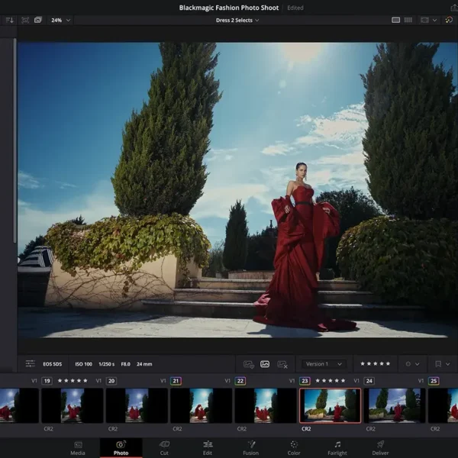Screen dimensions: 458x458
Task: Switch to the Color page
Action: (293, 447)
